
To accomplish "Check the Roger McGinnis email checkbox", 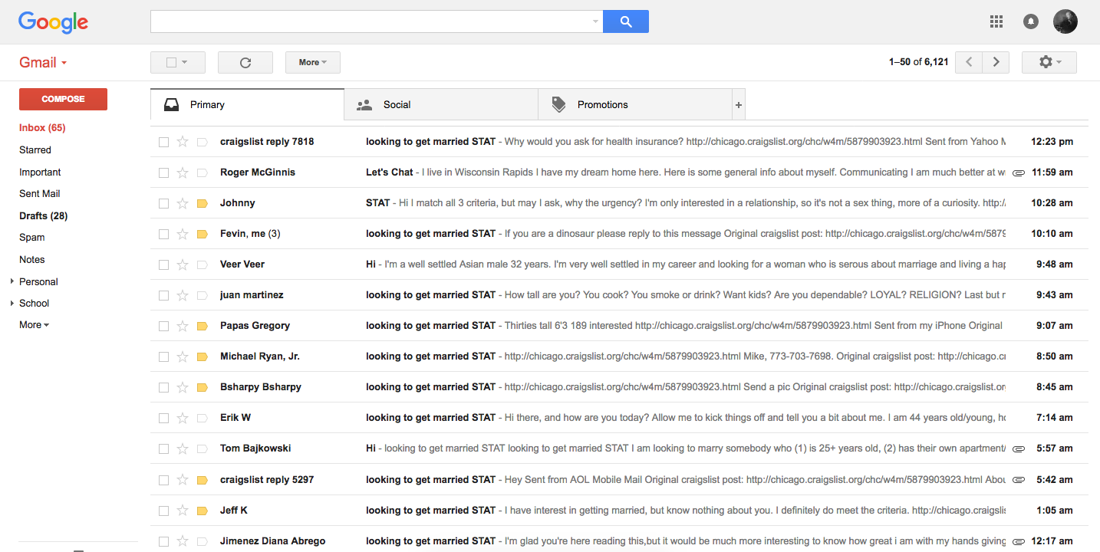I will tap(163, 172).
